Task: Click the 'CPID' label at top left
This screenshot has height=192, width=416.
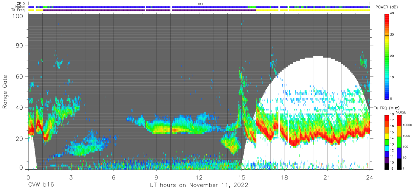Action: (x=20, y=4)
